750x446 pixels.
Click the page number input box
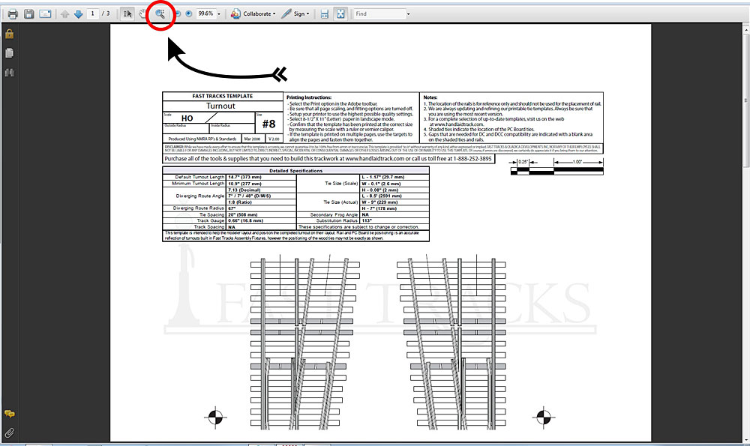pos(92,14)
